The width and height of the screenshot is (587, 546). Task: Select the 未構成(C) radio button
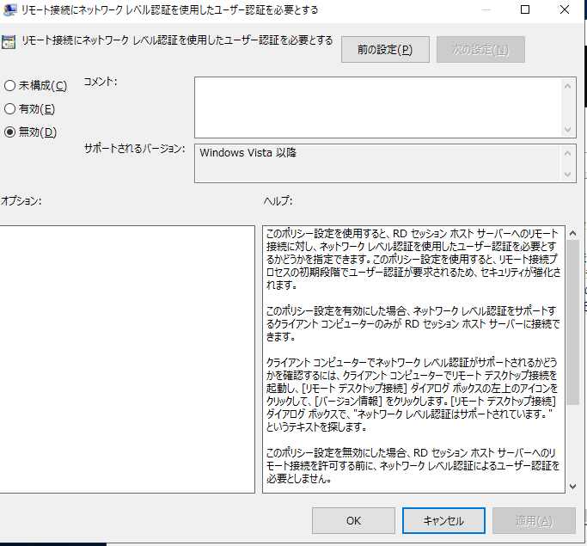tap(10, 86)
